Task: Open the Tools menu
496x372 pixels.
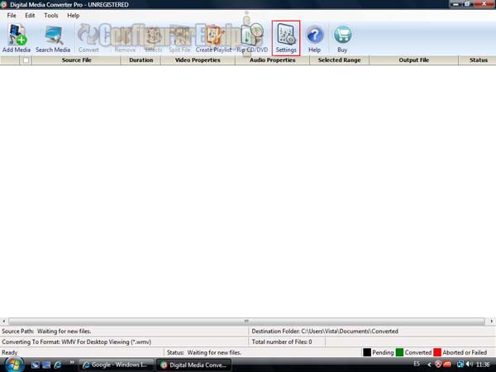Action: pyautogui.click(x=51, y=16)
